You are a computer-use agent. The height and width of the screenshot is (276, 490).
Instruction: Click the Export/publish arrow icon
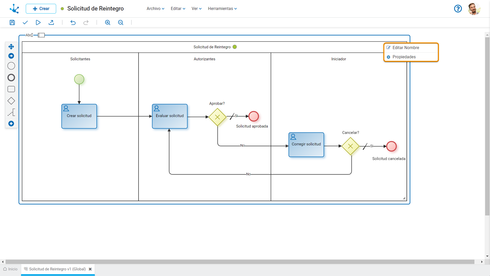pyautogui.click(x=51, y=22)
